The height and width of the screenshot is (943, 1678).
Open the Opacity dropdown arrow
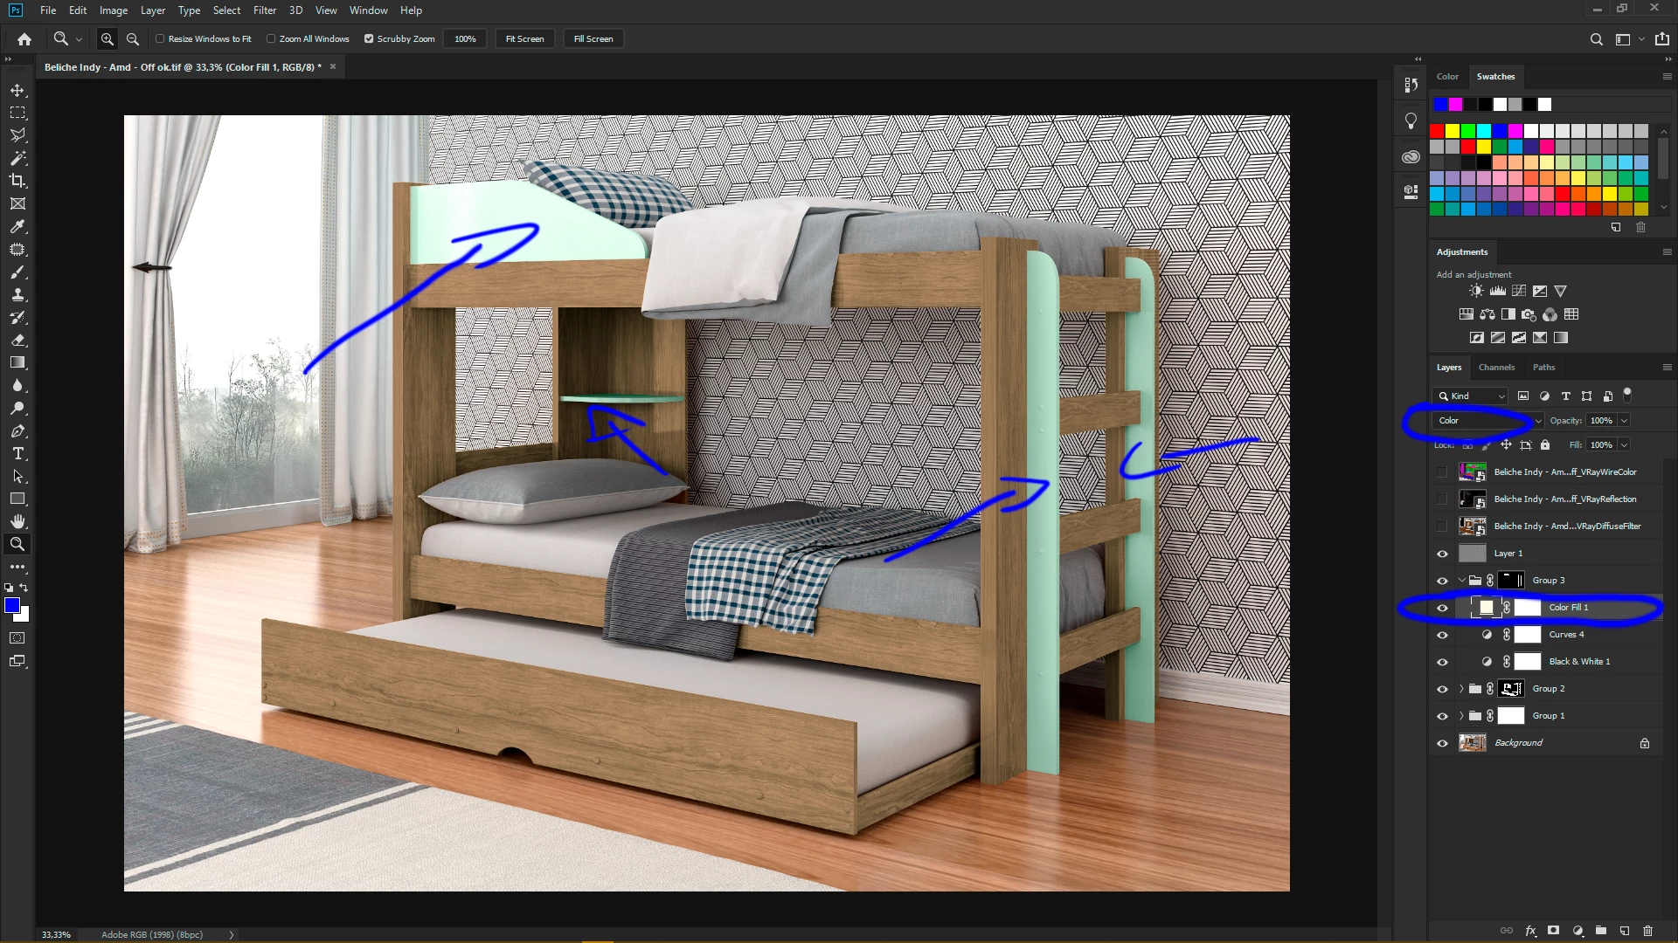[1625, 420]
